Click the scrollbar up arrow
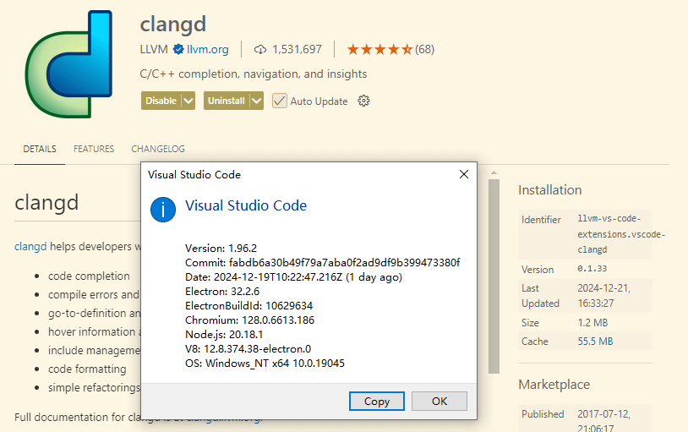This screenshot has width=688, height=432. click(x=494, y=173)
